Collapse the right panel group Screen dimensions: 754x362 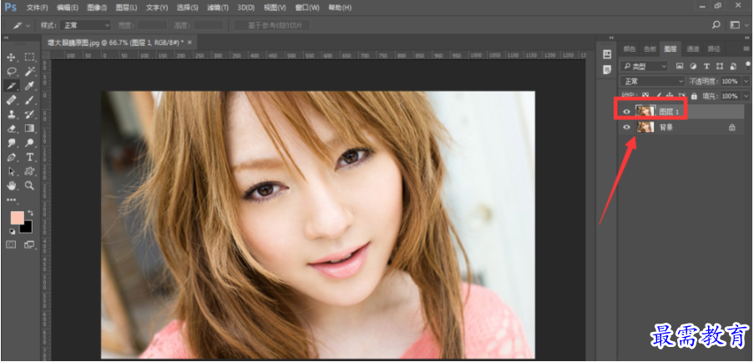click(747, 38)
